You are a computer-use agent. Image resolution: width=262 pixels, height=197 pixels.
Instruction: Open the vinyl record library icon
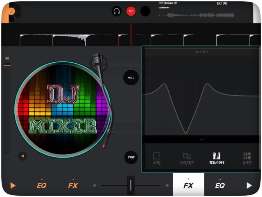point(10,10)
